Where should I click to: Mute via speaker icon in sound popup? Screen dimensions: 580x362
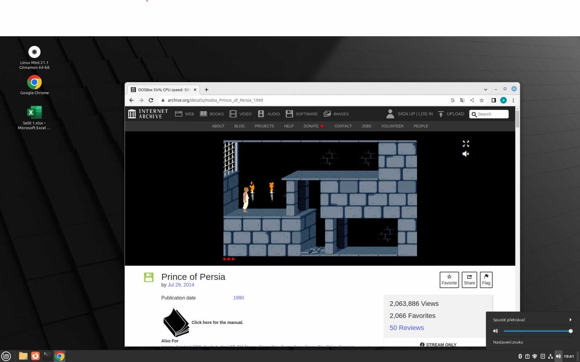click(496, 331)
